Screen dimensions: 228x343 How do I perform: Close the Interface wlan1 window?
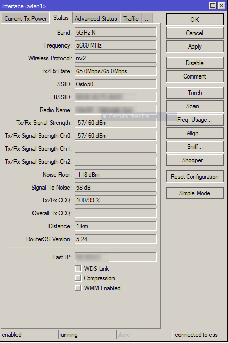(221, 6)
